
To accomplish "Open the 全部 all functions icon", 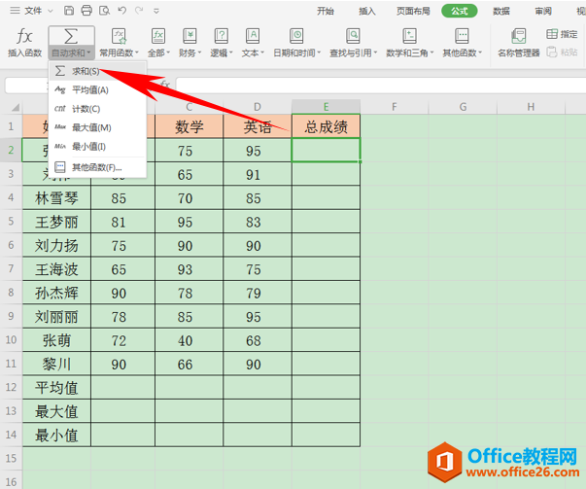I will click(x=158, y=36).
